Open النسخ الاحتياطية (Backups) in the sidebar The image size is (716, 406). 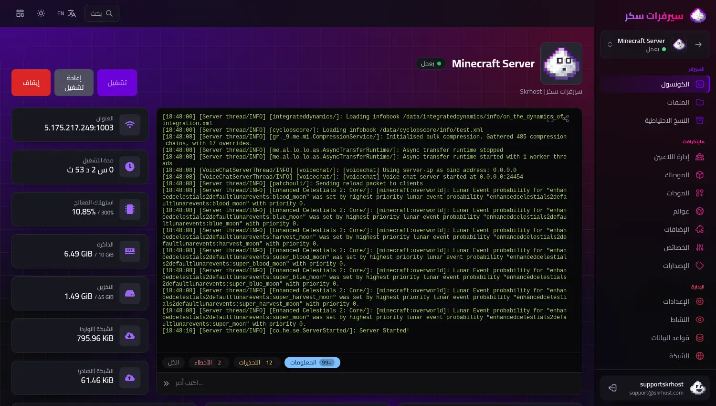(654, 120)
